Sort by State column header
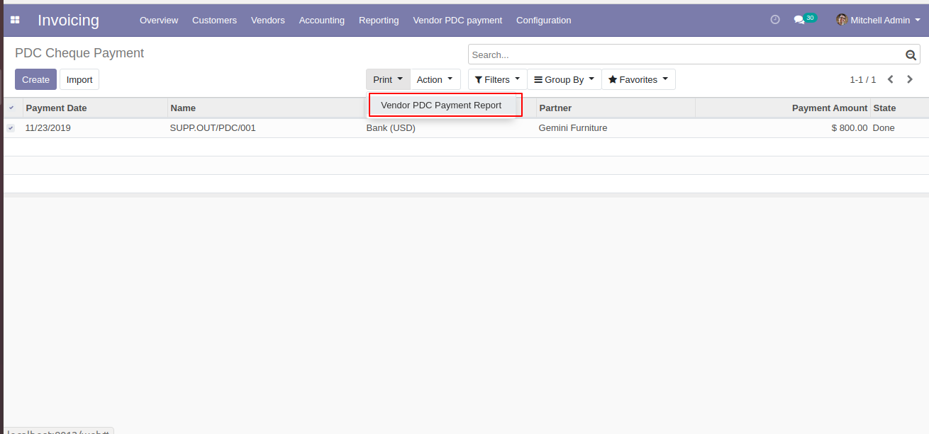929x434 pixels. pyautogui.click(x=899, y=108)
